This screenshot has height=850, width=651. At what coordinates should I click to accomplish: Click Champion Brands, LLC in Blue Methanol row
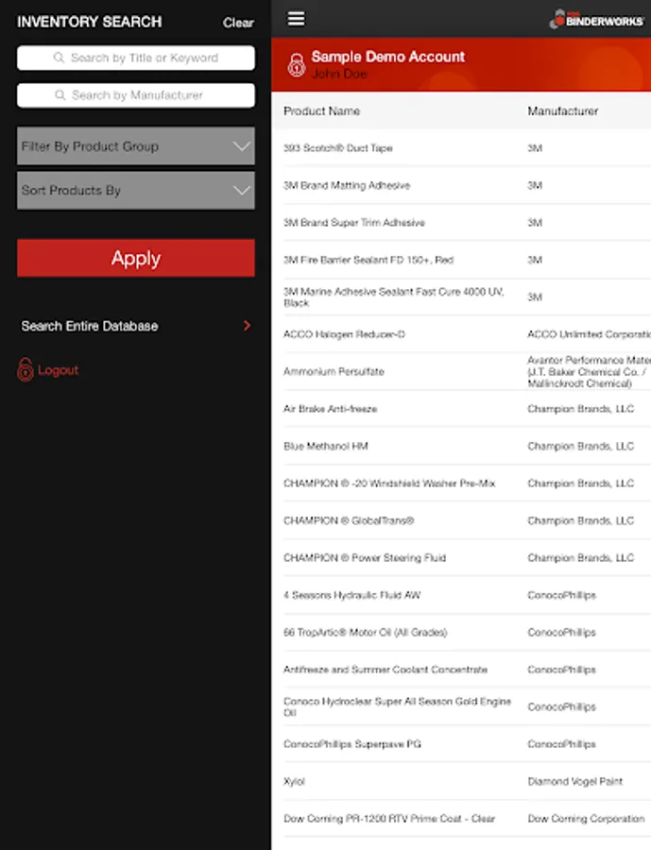580,446
